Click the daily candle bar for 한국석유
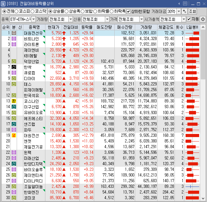 pos(192,95)
